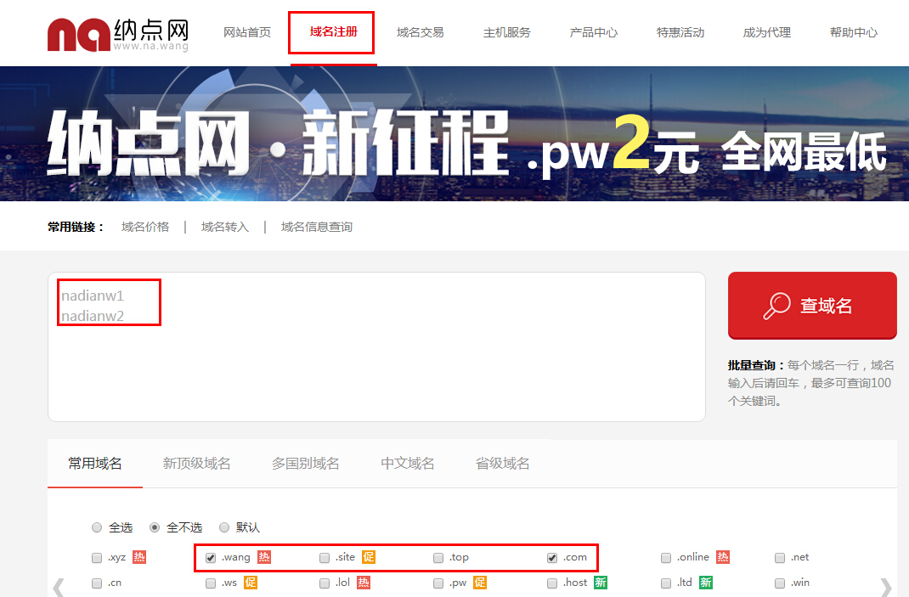Click the 热 badge next to .online
The width and height of the screenshot is (909, 597).
tap(722, 557)
